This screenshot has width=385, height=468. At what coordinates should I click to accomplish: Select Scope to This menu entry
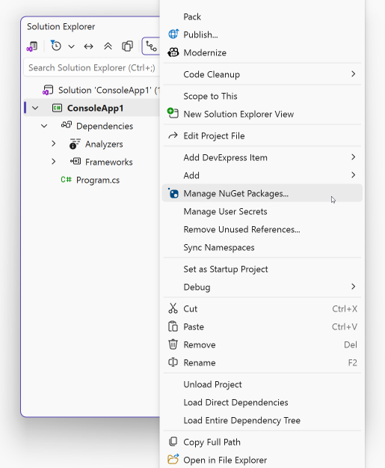pos(262,96)
